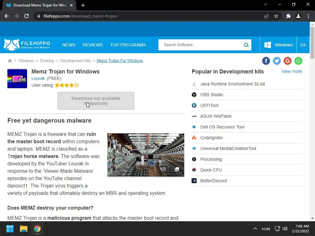Close the Download Memz Trojan tab
The image size is (315, 236).
71,6
